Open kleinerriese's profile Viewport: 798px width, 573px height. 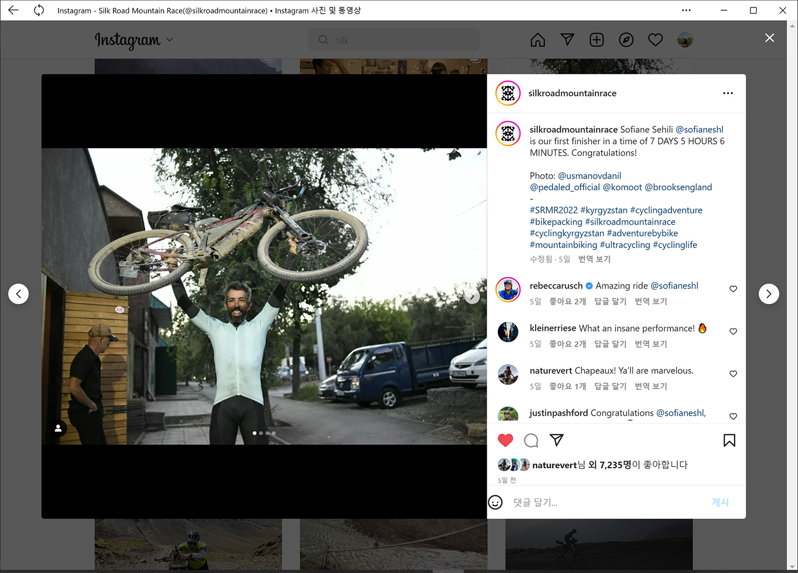click(x=553, y=328)
